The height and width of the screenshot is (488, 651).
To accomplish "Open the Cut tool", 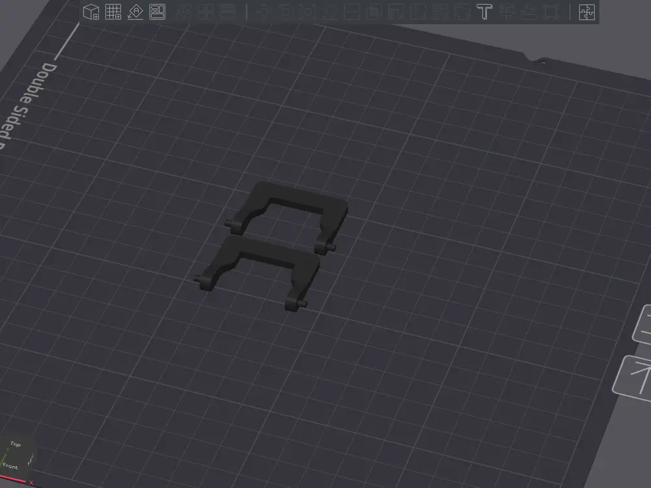I will point(352,12).
